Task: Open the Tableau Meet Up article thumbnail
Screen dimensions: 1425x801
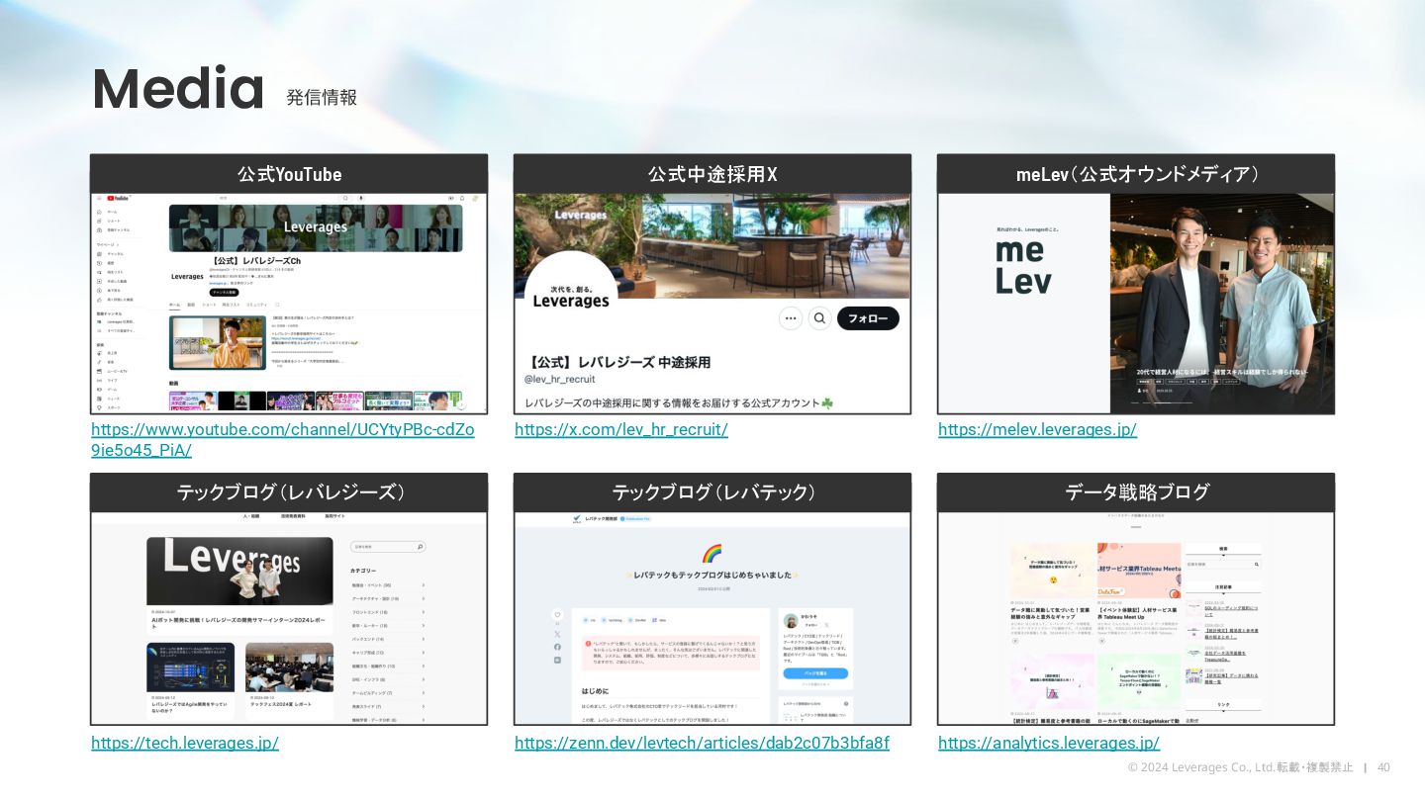Action: [1139, 570]
